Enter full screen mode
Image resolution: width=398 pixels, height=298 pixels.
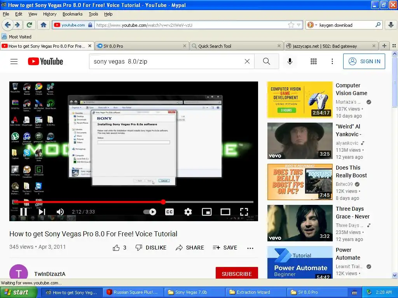(x=244, y=212)
